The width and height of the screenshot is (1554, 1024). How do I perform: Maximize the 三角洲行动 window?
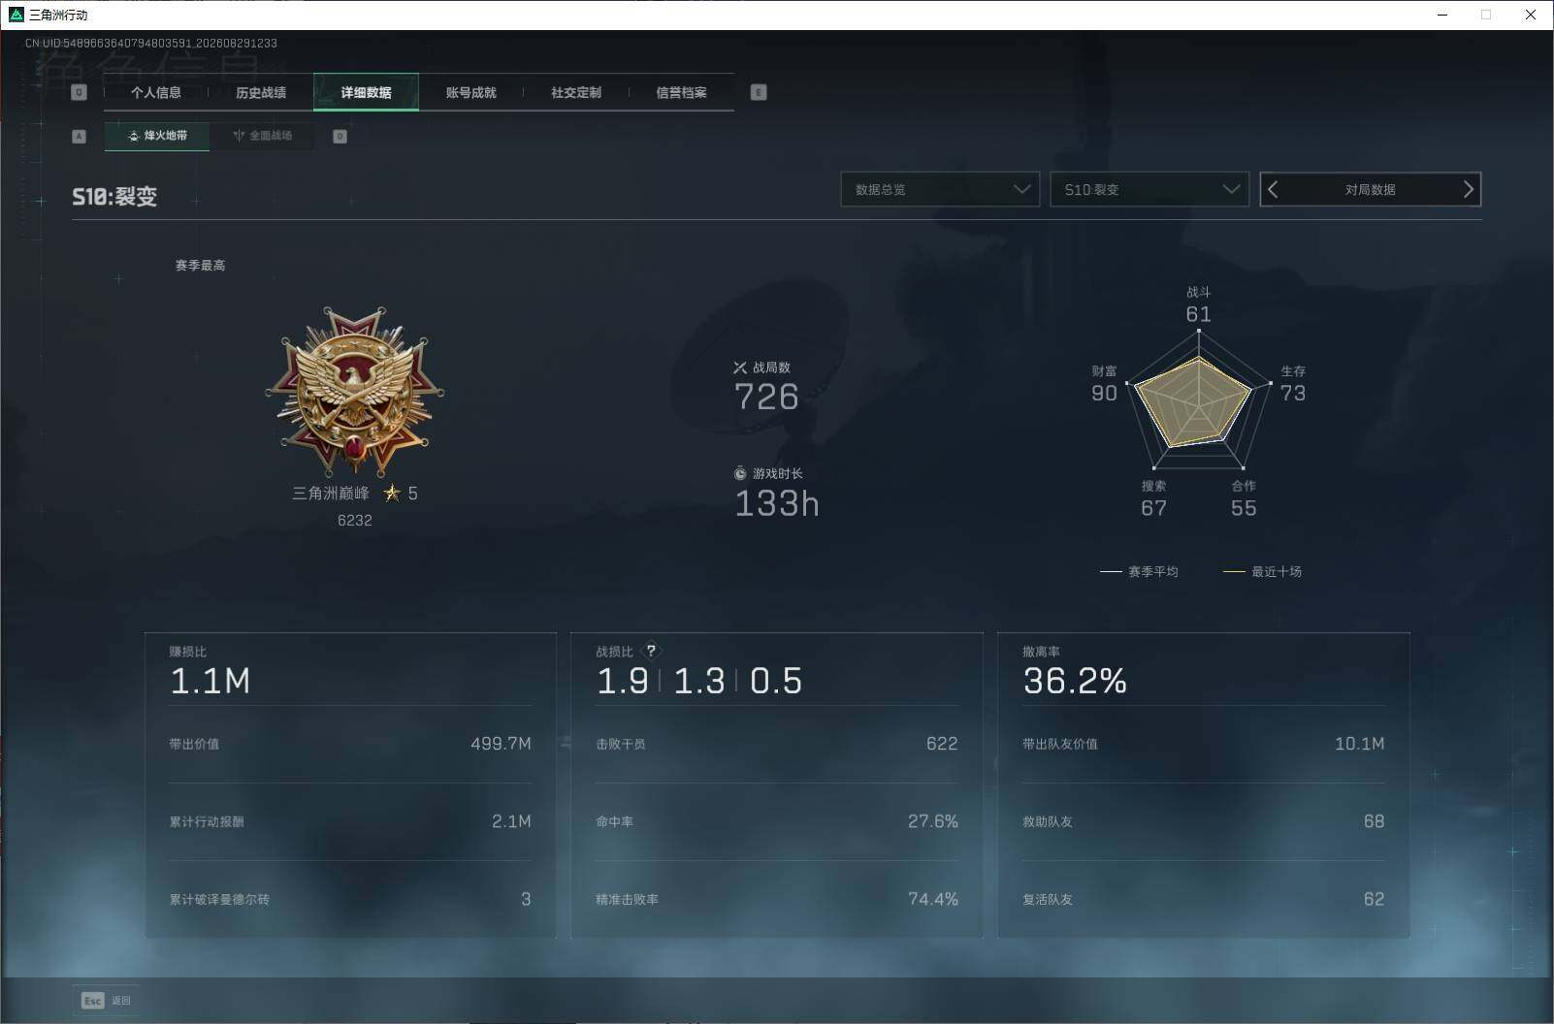tap(1486, 15)
